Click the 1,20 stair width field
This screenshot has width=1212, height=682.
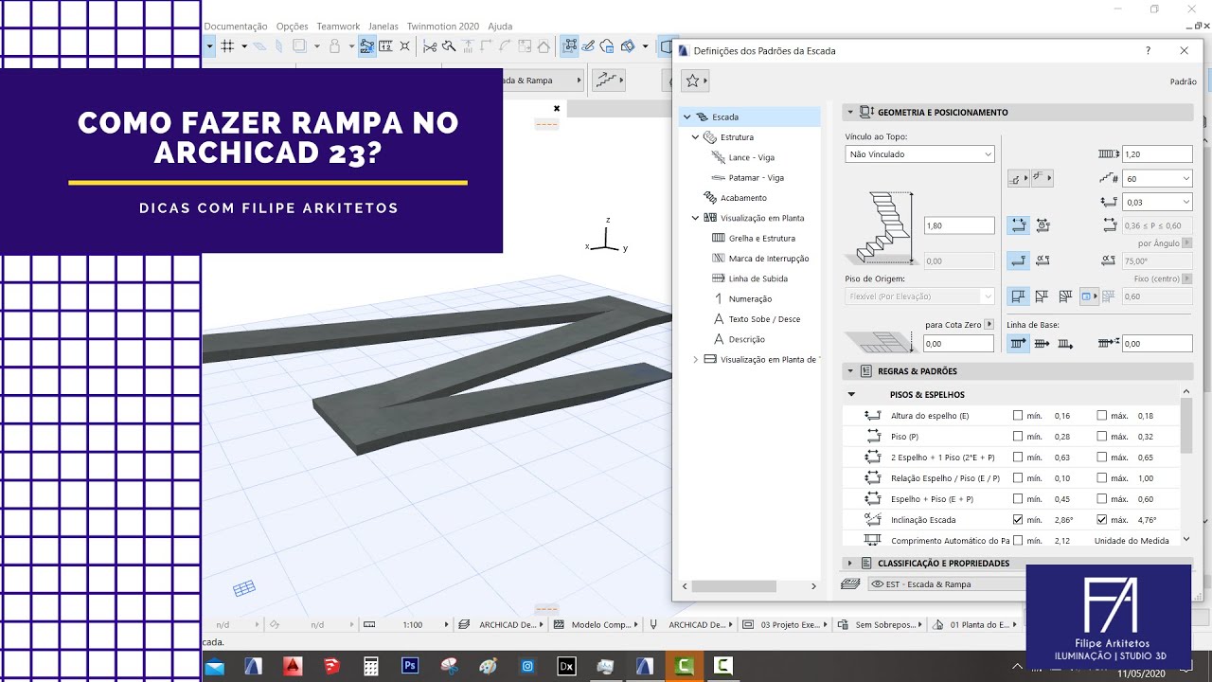tap(1157, 153)
